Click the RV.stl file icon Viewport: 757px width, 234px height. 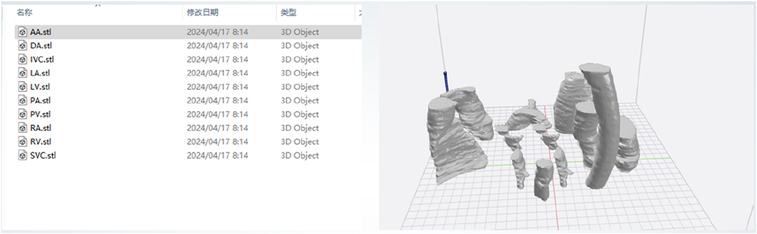tap(23, 141)
